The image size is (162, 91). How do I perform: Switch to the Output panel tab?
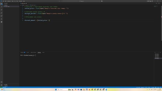point(28,52)
